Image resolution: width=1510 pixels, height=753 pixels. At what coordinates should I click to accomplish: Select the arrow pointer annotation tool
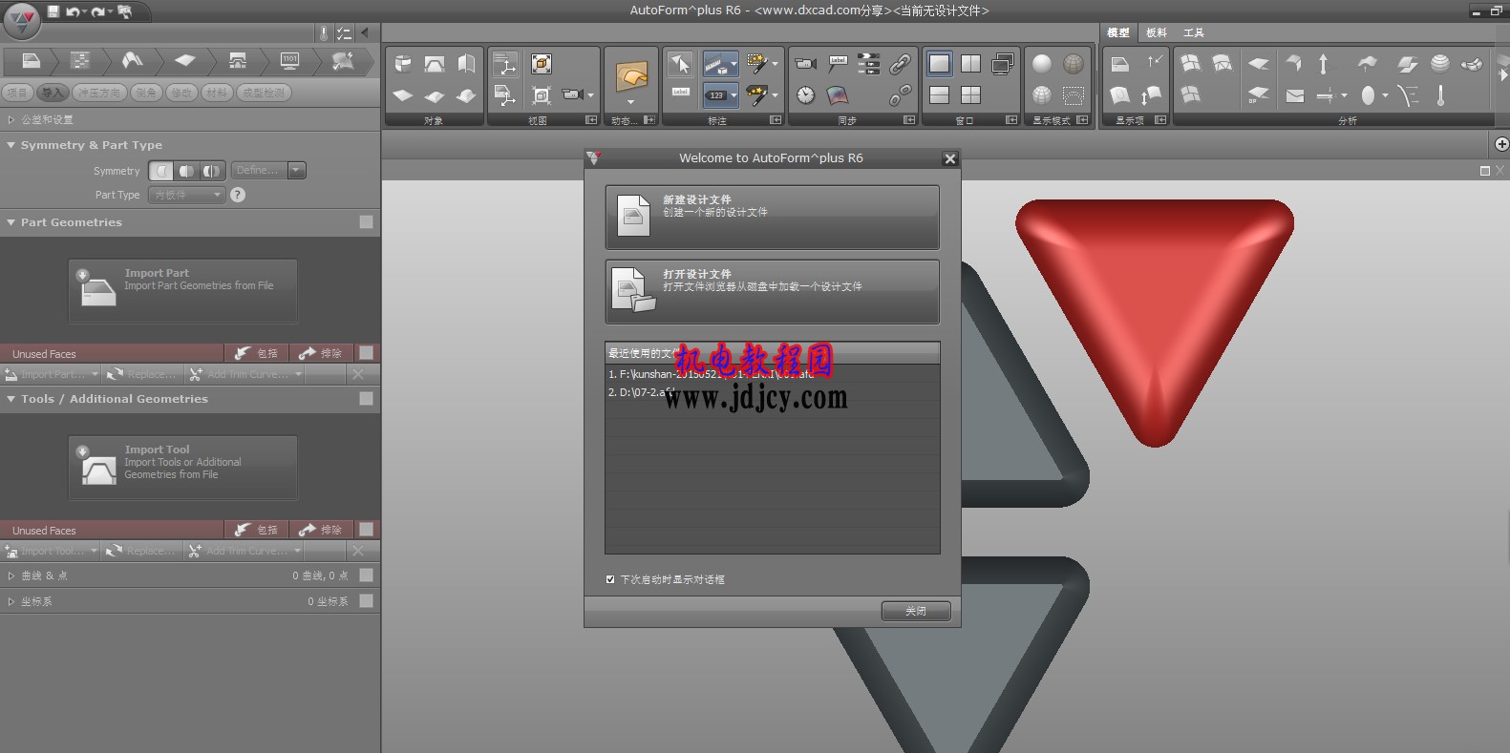(x=680, y=64)
